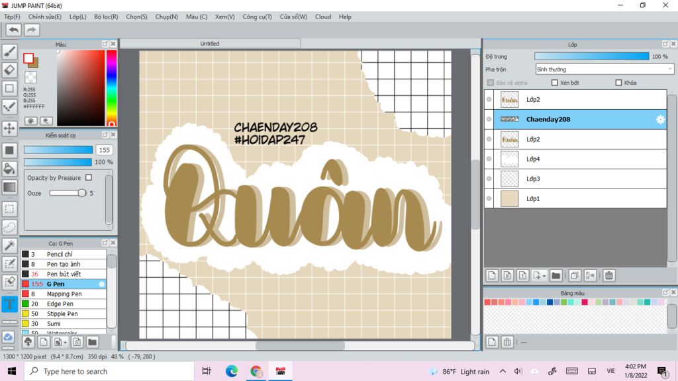The height and width of the screenshot is (381, 678).
Task: Select the Selection Eraser tool
Action: [x=9, y=282]
